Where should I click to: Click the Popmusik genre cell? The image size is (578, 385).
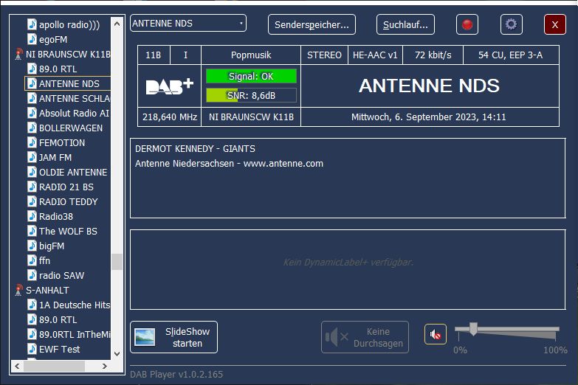(251, 55)
